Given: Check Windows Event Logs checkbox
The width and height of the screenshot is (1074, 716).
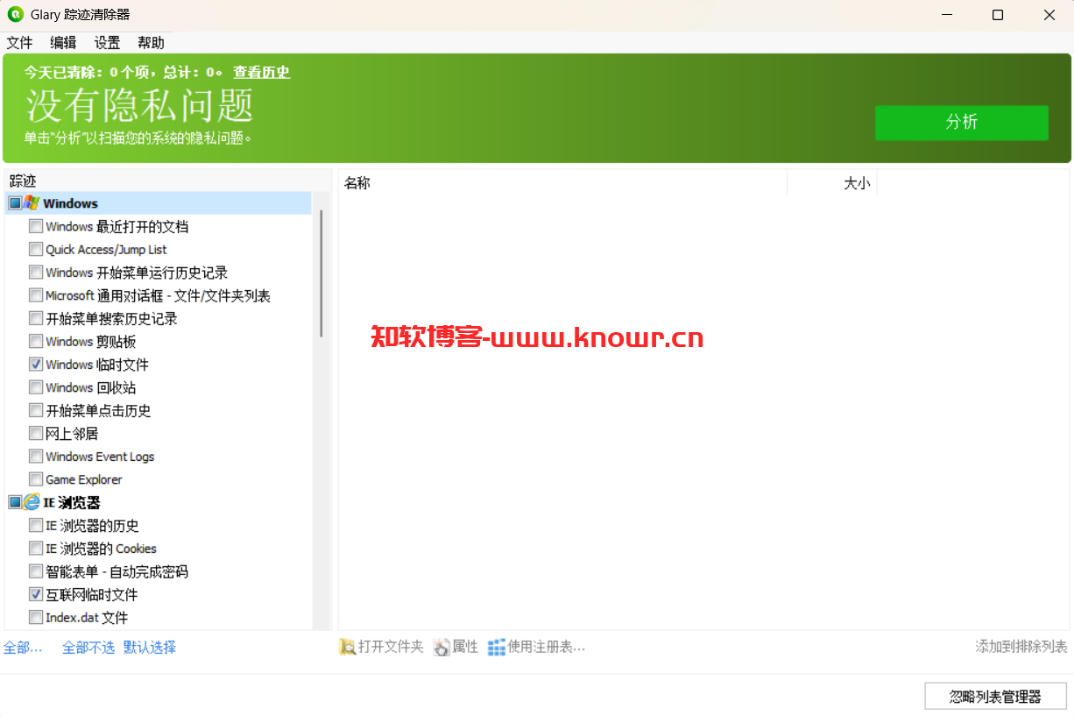Looking at the screenshot, I should (36, 456).
